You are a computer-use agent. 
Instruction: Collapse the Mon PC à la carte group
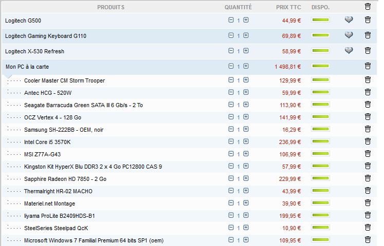[27, 67]
